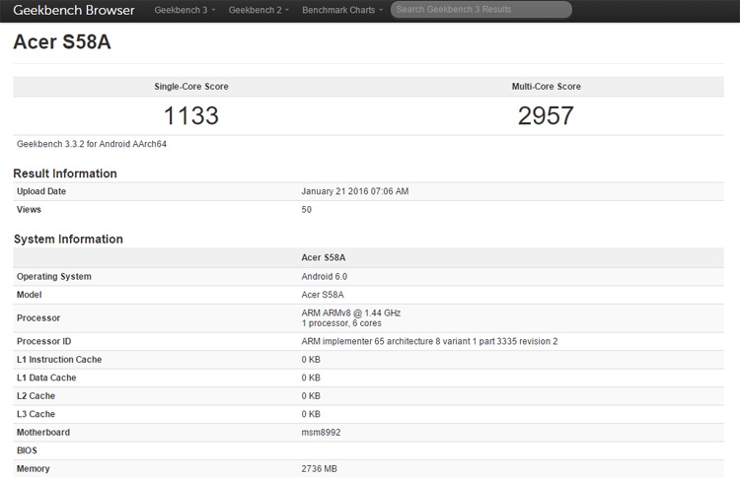
Task: Select the Android 6.0 value
Action: click(x=325, y=276)
